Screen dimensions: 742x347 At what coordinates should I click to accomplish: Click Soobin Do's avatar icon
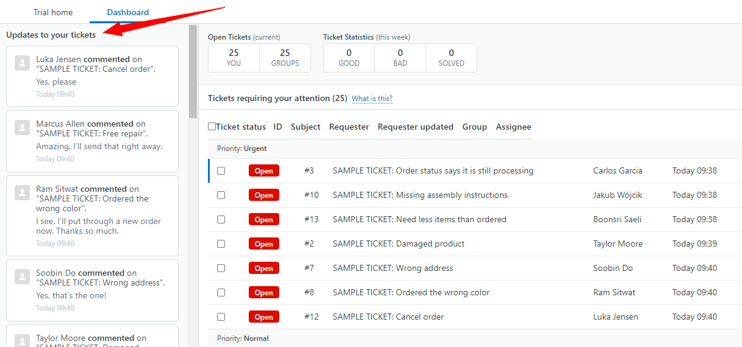[23, 276]
